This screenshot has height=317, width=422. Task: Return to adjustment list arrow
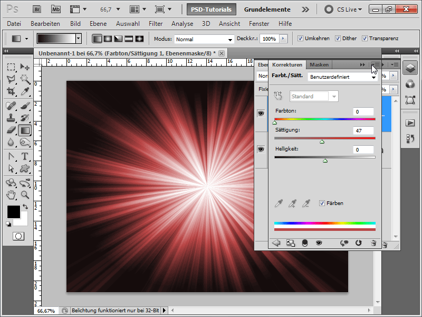276,243
